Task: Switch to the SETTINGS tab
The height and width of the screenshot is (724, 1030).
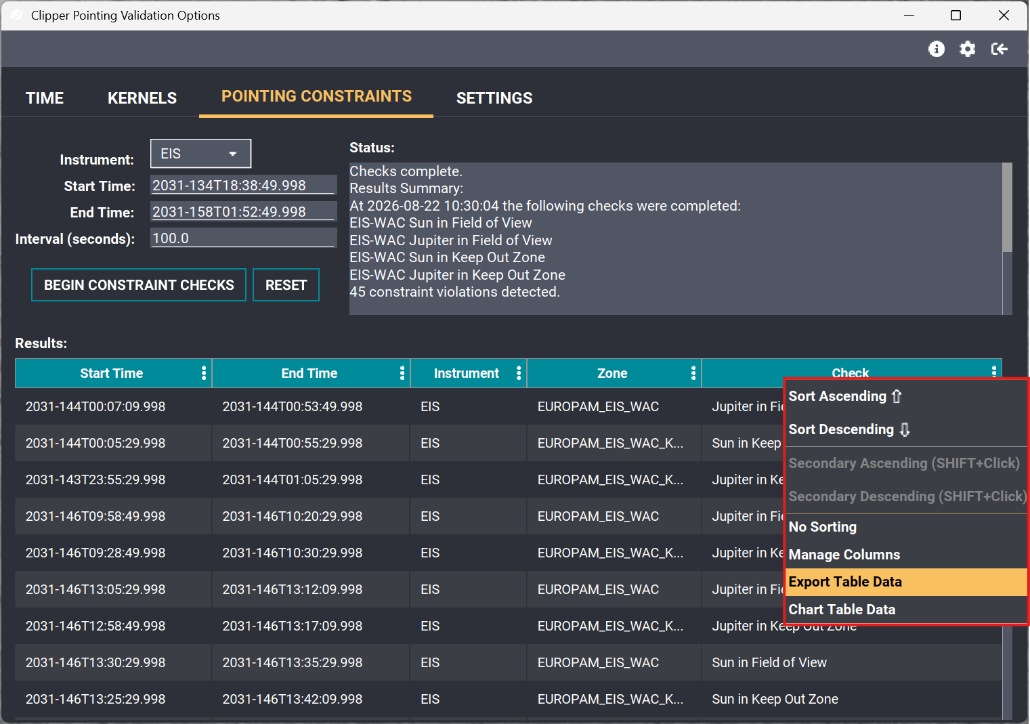Action: tap(494, 98)
